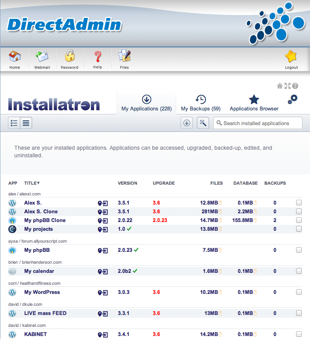Check the box for My projects
Image resolution: width=310 pixels, height=340 pixels.
pyautogui.click(x=299, y=229)
